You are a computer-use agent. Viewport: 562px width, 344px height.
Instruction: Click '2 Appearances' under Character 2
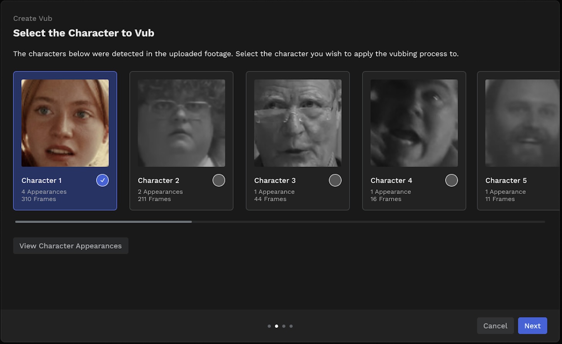coord(161,192)
